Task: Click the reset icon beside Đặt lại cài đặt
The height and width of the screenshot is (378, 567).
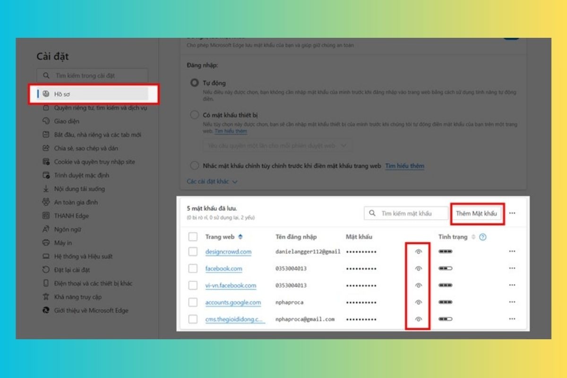Action: coord(46,270)
